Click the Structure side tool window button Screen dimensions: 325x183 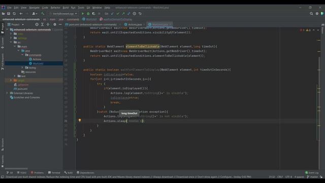pos(3,144)
